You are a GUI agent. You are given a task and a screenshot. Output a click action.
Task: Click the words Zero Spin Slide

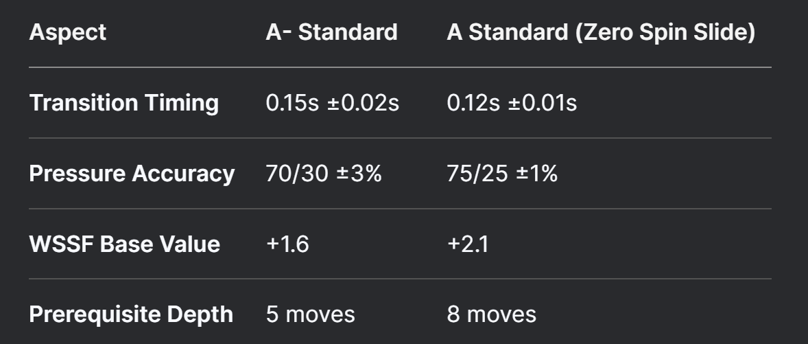pos(661,32)
